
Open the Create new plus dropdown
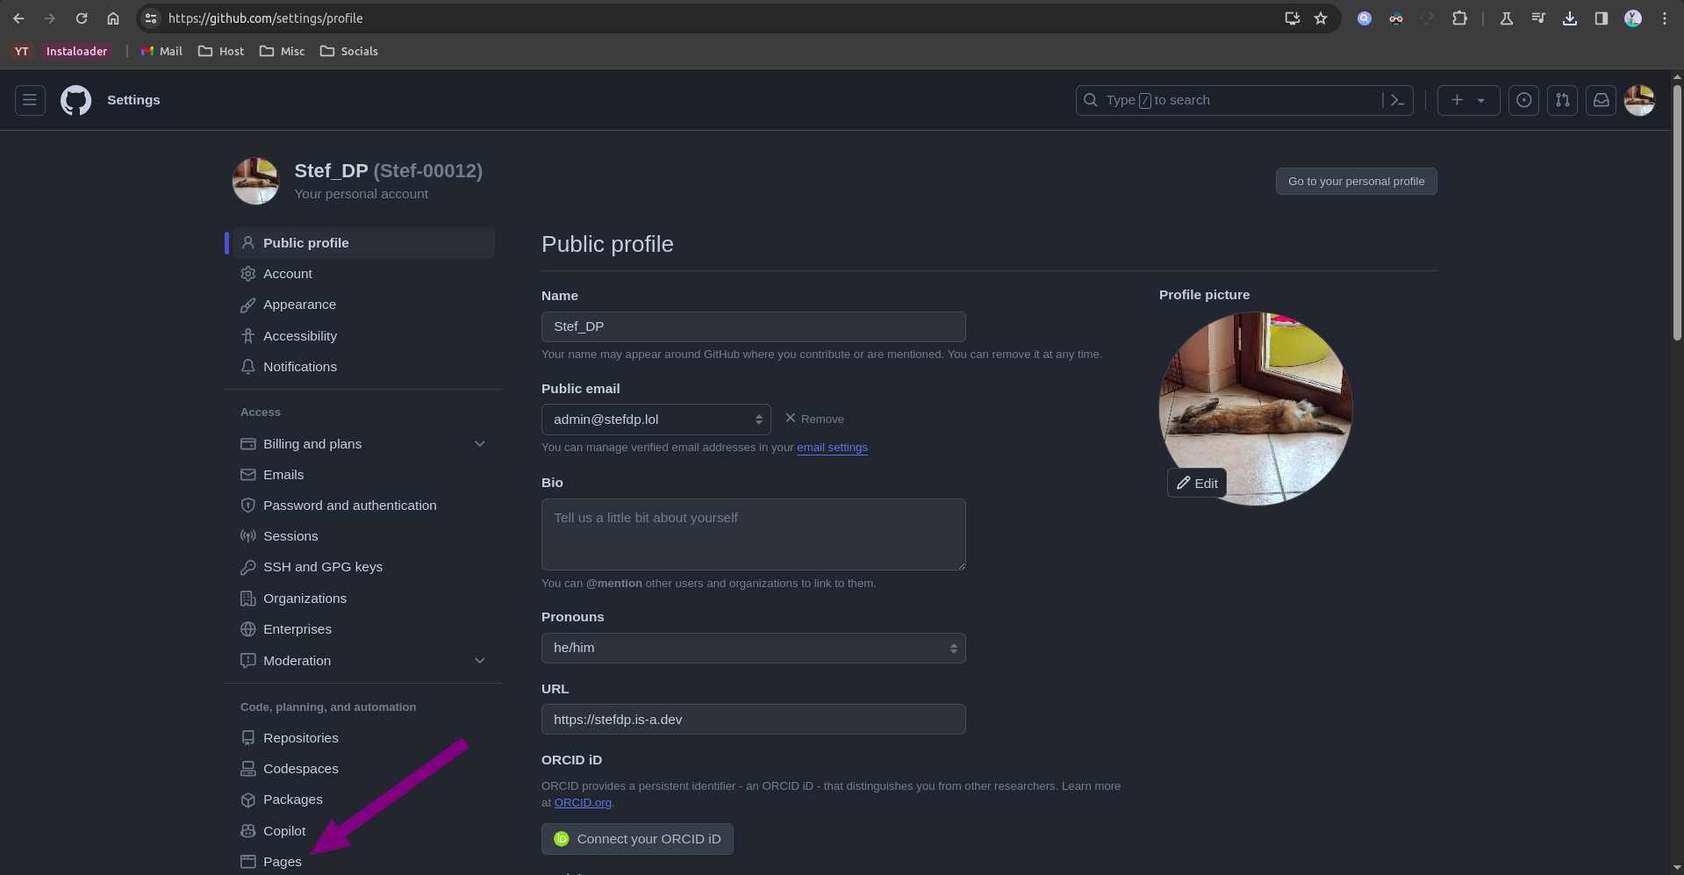1468,100
